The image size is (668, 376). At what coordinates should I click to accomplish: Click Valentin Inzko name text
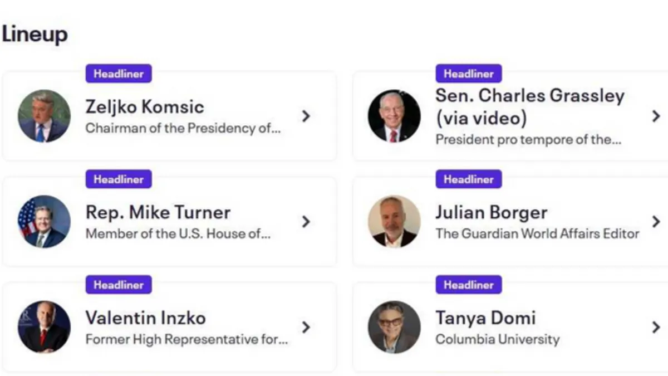(145, 318)
